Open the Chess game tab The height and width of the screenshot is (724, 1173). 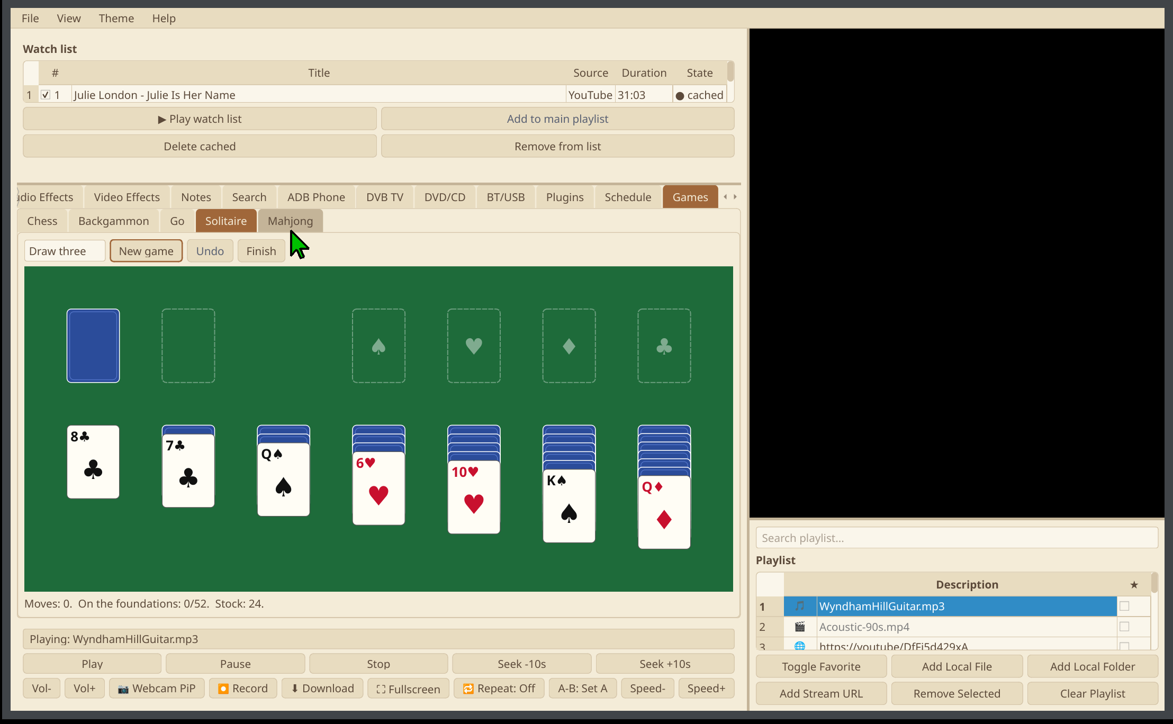click(x=42, y=221)
